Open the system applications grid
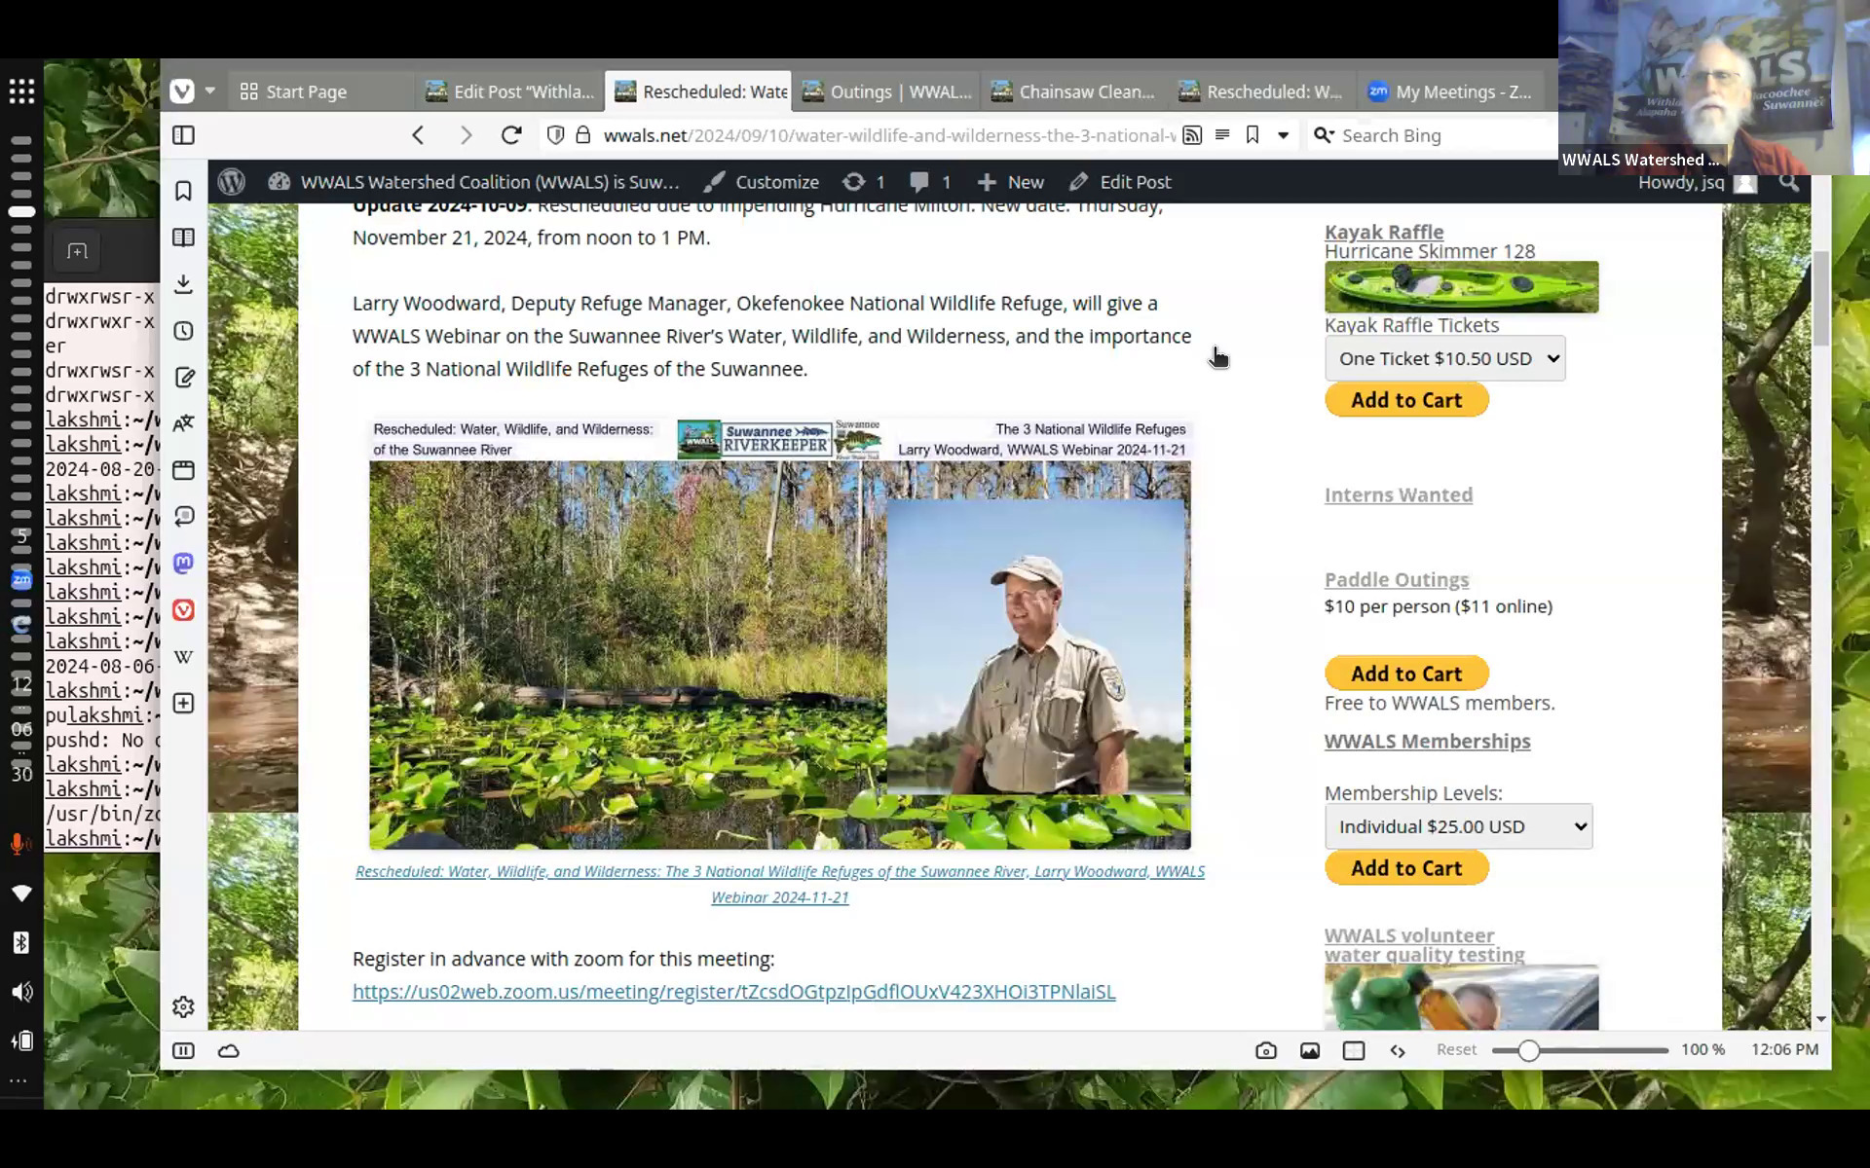 pyautogui.click(x=21, y=91)
